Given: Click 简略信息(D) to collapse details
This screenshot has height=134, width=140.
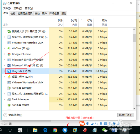Looking at the screenshot, I should point(13,115).
